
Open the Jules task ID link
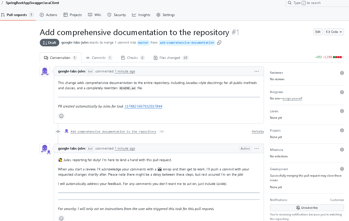[143, 106]
